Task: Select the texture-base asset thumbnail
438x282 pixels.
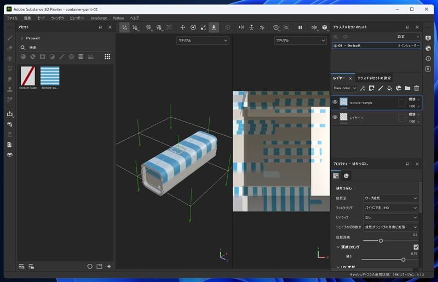Action: coord(28,76)
